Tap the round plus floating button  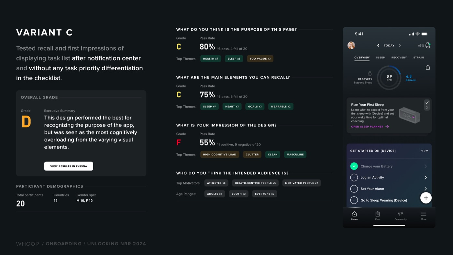tap(426, 198)
